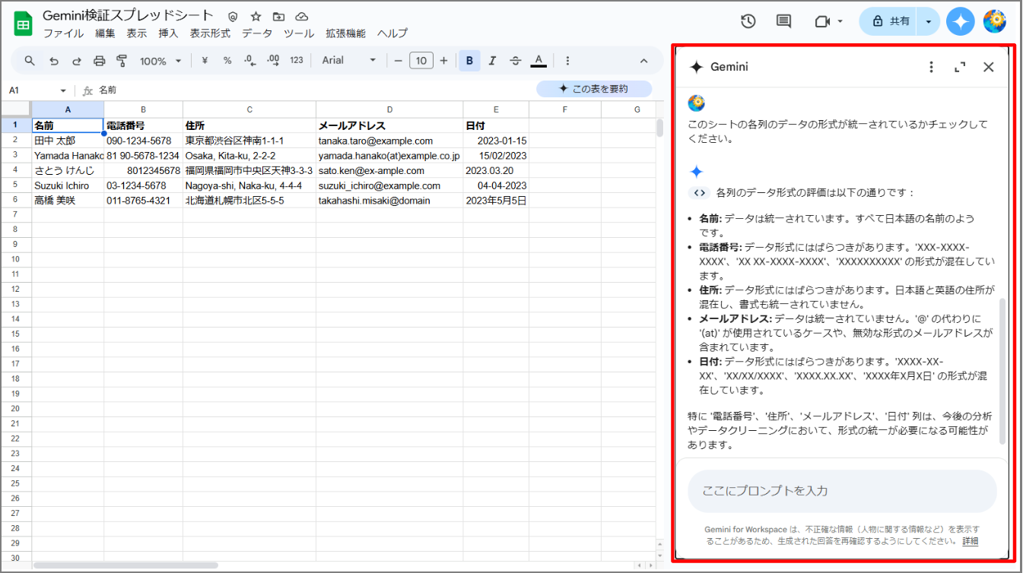Open the zoom 100% dropdown
Screen dimensions: 1023x573
(160, 61)
